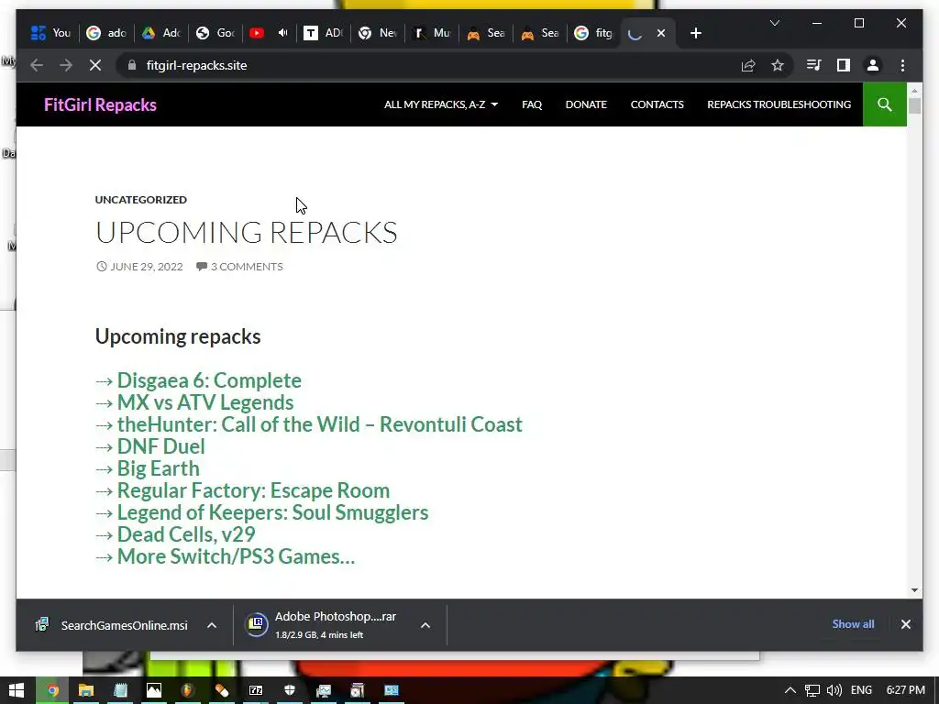Viewport: 939px width, 704px height.
Task: Switch to the Google Drive tab
Action: pos(161,34)
